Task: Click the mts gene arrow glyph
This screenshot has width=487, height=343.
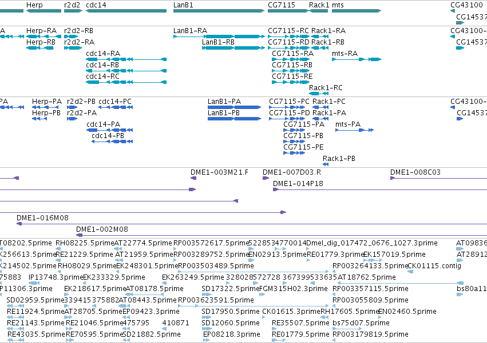Action: click(357, 11)
